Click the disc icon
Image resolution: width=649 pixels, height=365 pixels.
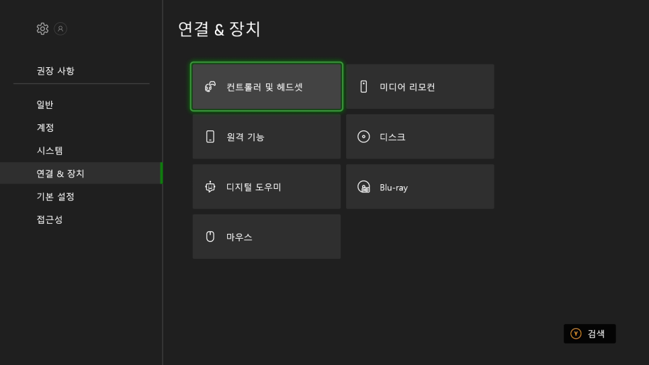[363, 137]
